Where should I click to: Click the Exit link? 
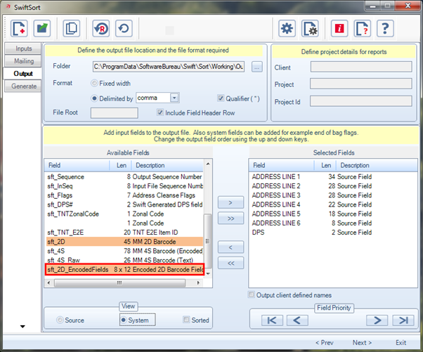[x=401, y=343]
